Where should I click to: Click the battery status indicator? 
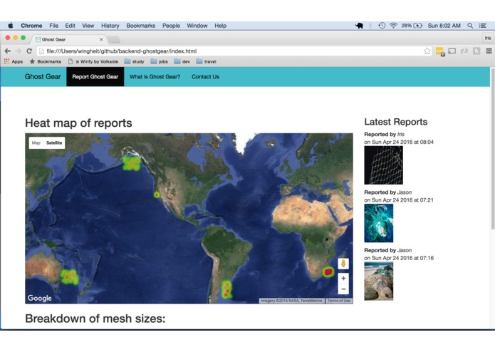[412, 26]
